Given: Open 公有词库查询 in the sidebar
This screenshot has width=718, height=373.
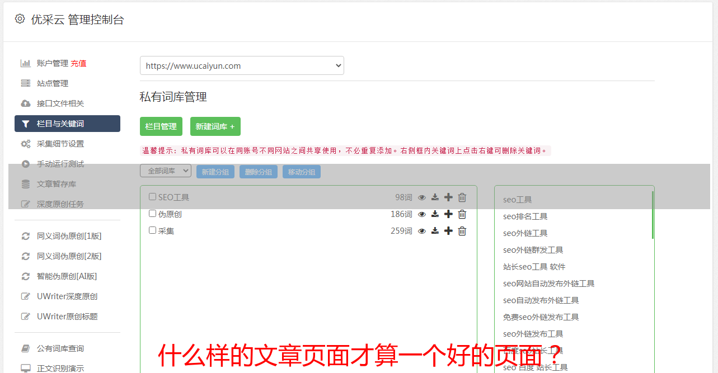Looking at the screenshot, I should [x=60, y=348].
